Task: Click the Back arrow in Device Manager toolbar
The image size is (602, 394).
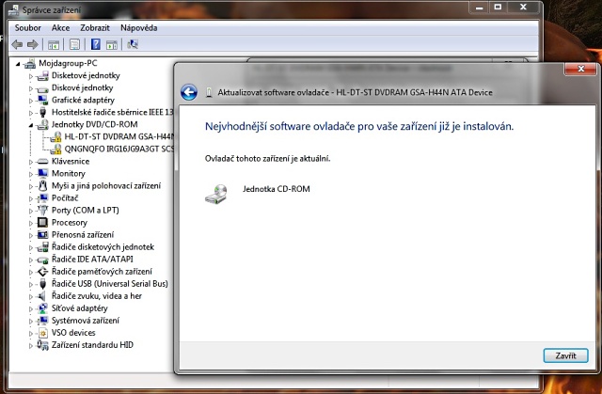Action: click(x=17, y=44)
